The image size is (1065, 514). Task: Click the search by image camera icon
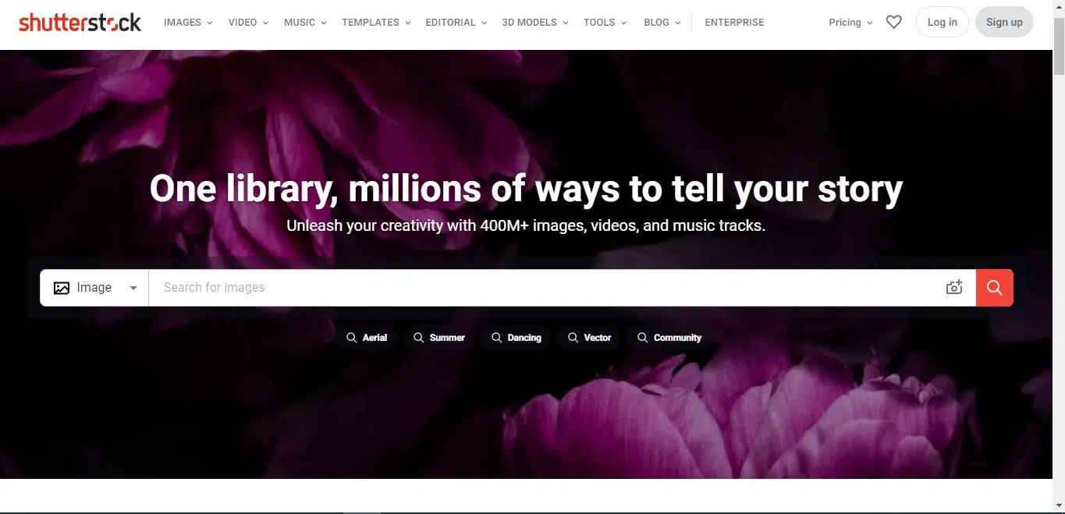point(954,288)
